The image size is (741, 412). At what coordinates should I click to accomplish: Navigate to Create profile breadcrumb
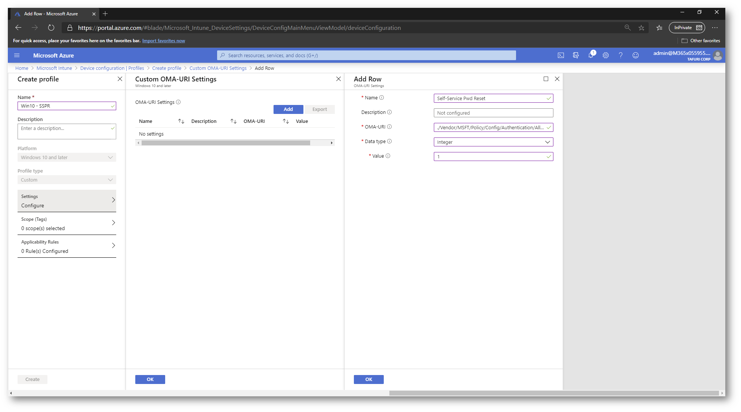pyautogui.click(x=167, y=68)
